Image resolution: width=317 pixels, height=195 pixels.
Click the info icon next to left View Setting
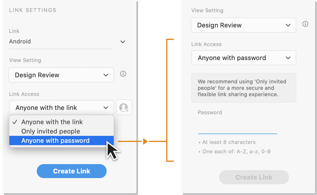[x=123, y=74]
